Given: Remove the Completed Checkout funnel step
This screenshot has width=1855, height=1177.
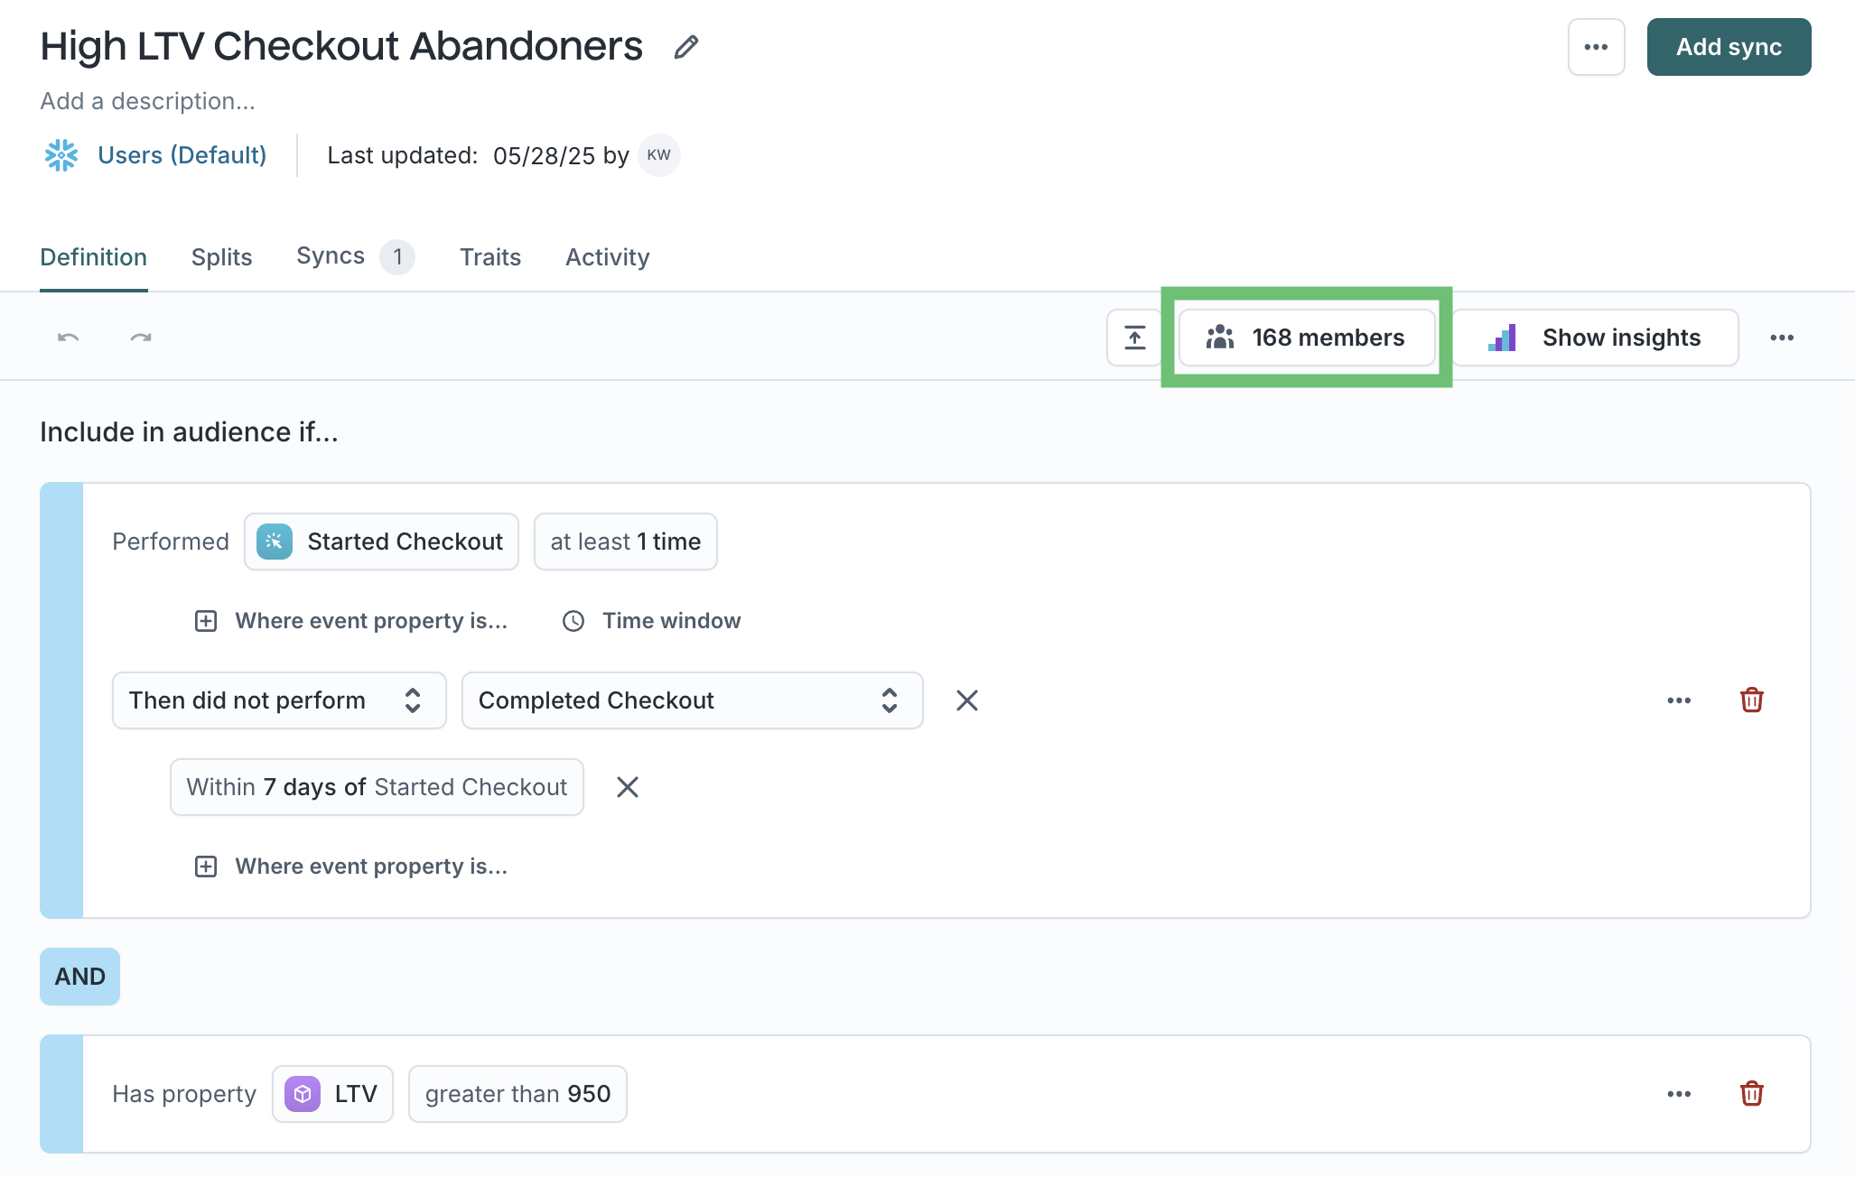Looking at the screenshot, I should pyautogui.click(x=967, y=700).
